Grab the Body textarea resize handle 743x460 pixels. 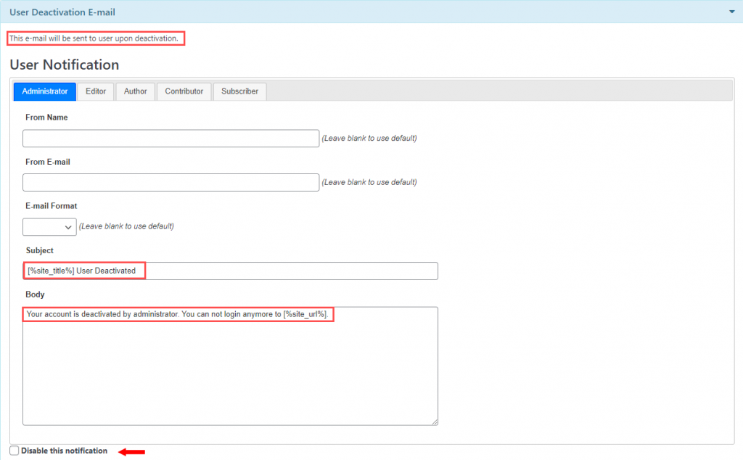[435, 422]
